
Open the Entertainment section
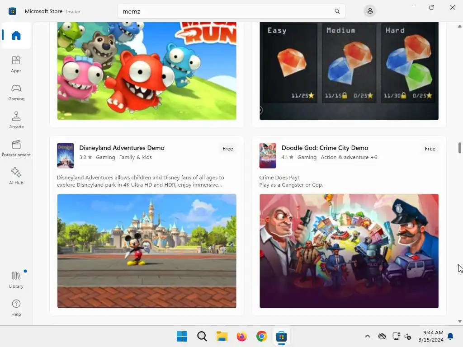16,148
